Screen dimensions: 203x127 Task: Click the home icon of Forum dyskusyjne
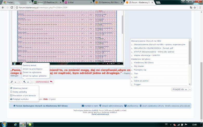coord(15,106)
